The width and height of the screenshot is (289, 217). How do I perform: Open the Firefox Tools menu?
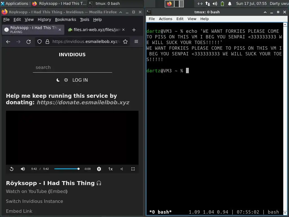tap(84, 19)
